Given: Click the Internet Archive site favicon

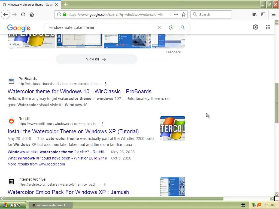Looking at the screenshot, I should pos(11,182).
